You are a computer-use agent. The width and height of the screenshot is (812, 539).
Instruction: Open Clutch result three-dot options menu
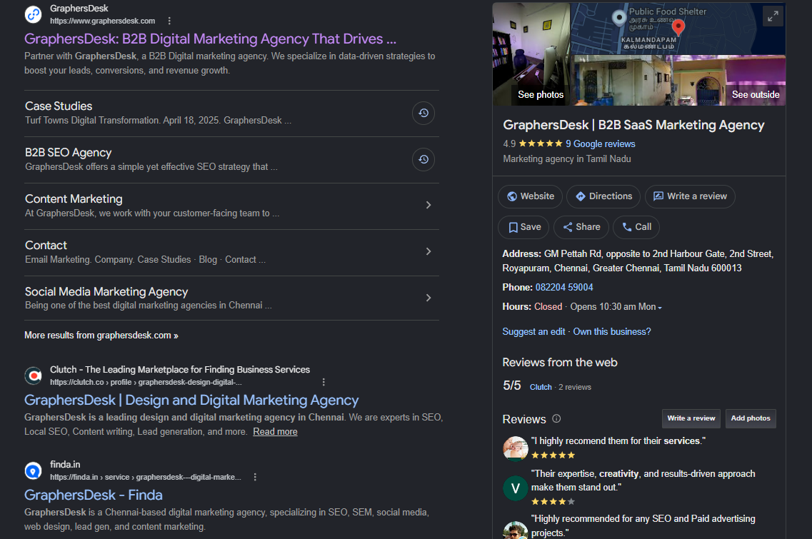coord(324,382)
